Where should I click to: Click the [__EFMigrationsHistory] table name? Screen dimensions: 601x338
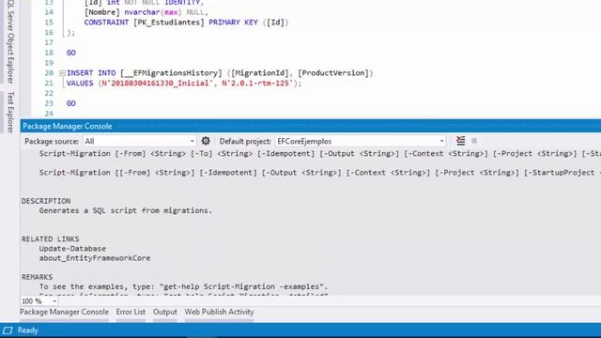pyautogui.click(x=171, y=73)
